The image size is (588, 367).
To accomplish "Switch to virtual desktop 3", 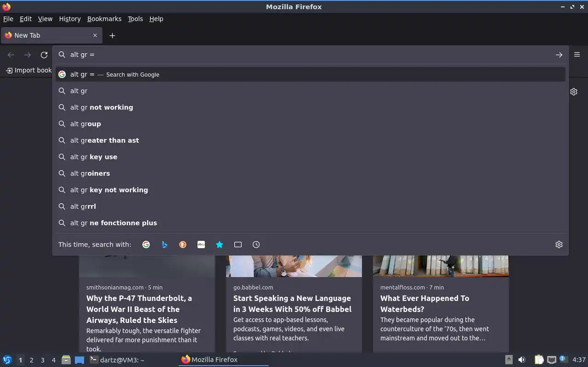I will (42, 360).
